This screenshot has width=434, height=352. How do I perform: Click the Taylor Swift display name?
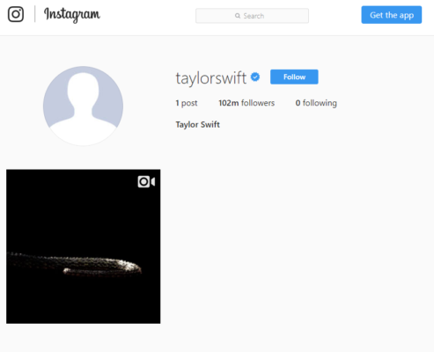click(197, 125)
